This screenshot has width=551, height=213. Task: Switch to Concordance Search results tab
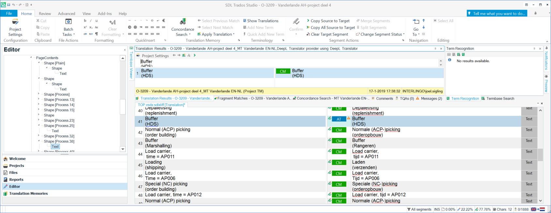(331, 99)
